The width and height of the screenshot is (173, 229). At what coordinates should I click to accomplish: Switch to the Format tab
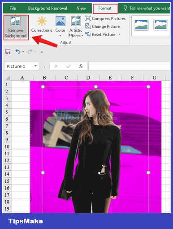coord(105,8)
